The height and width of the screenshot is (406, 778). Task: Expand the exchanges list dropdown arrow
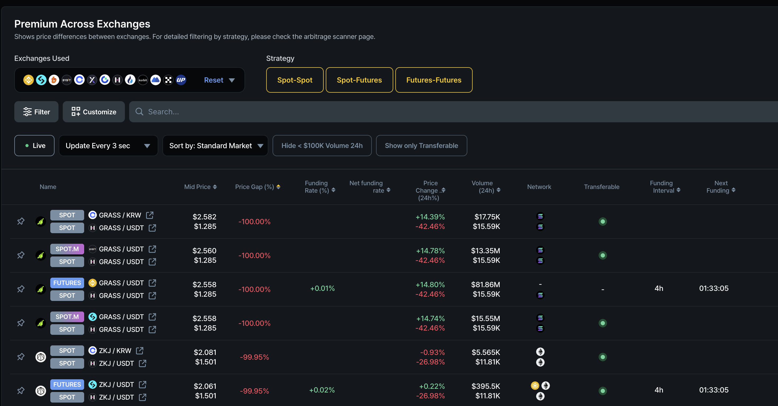232,80
